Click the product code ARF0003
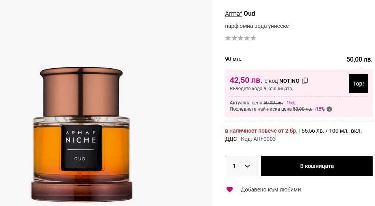This screenshot has width=375, height=206. pyautogui.click(x=264, y=139)
